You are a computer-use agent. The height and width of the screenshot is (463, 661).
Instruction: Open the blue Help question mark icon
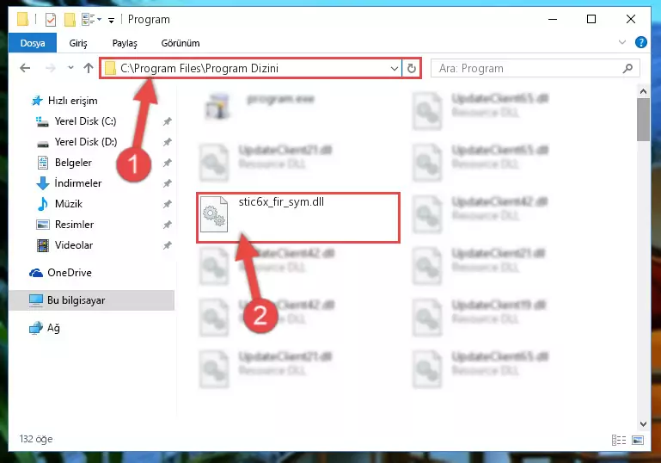pos(640,42)
